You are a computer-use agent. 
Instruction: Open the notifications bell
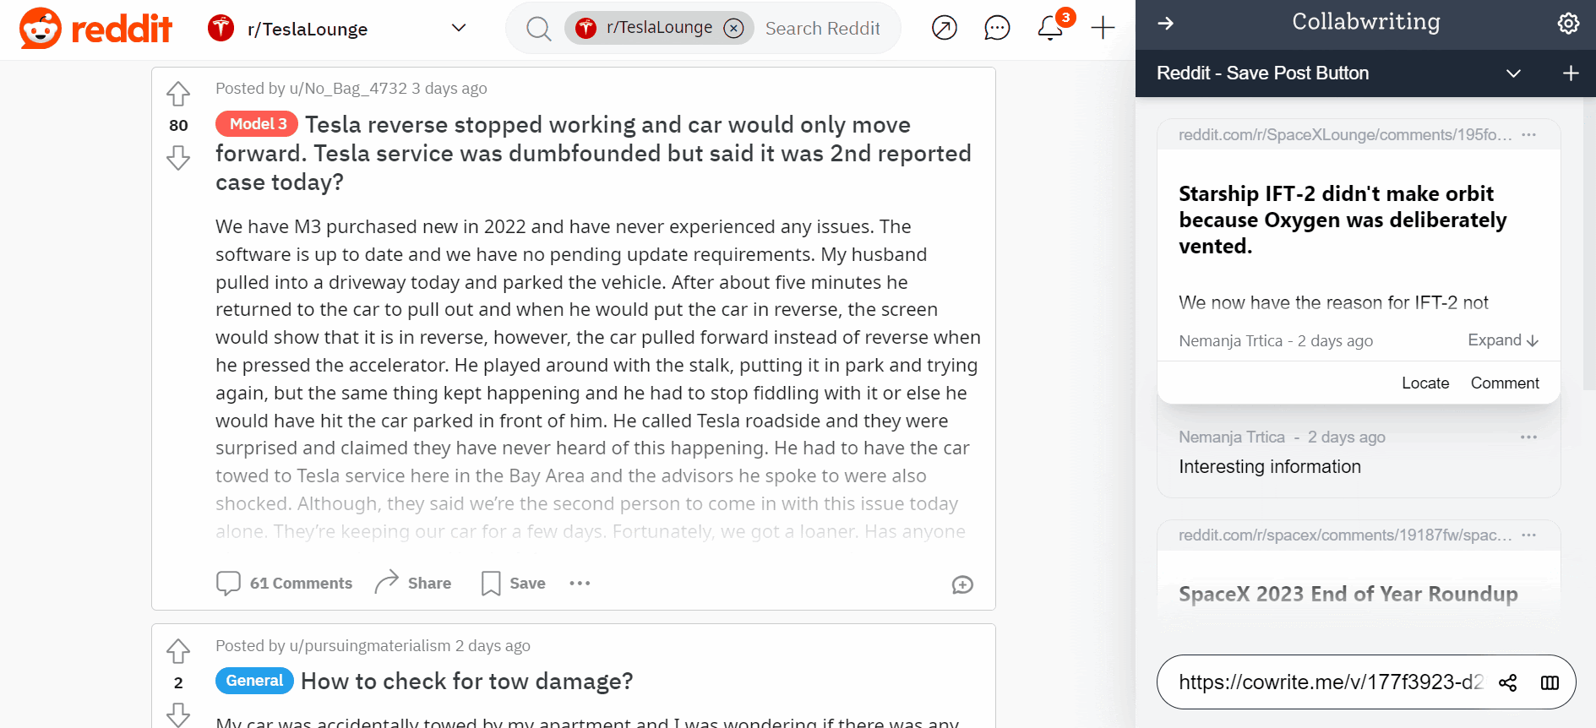click(1049, 28)
